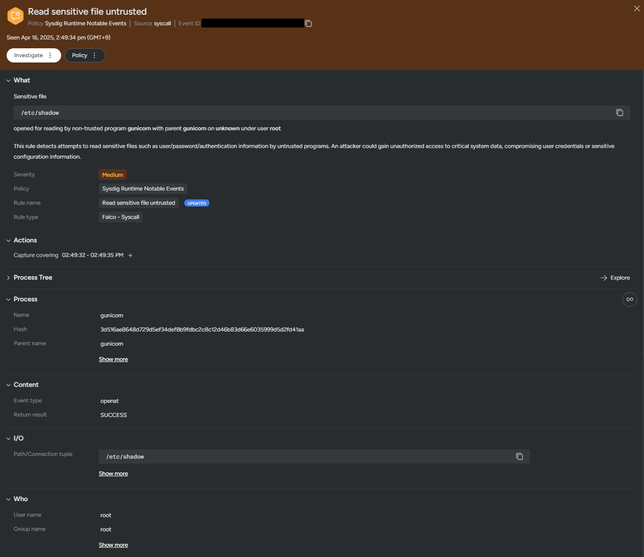The width and height of the screenshot is (644, 557).
Task: Copy the Event ID to clipboard
Action: [309, 23]
